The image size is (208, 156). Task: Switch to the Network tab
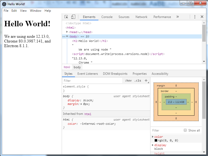(x=141, y=17)
